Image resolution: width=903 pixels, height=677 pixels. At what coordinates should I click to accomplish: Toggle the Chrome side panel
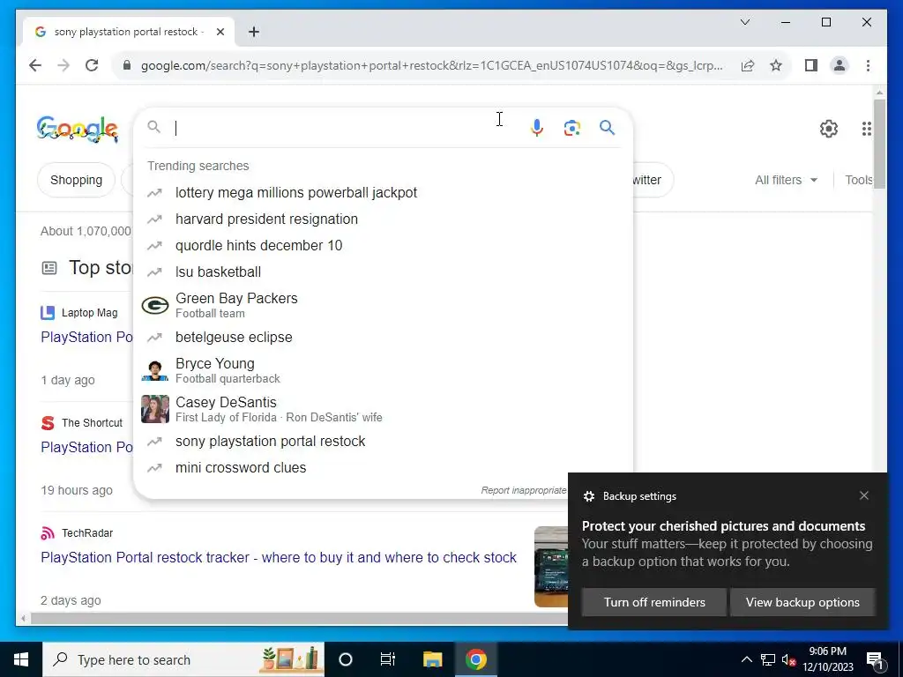811,65
